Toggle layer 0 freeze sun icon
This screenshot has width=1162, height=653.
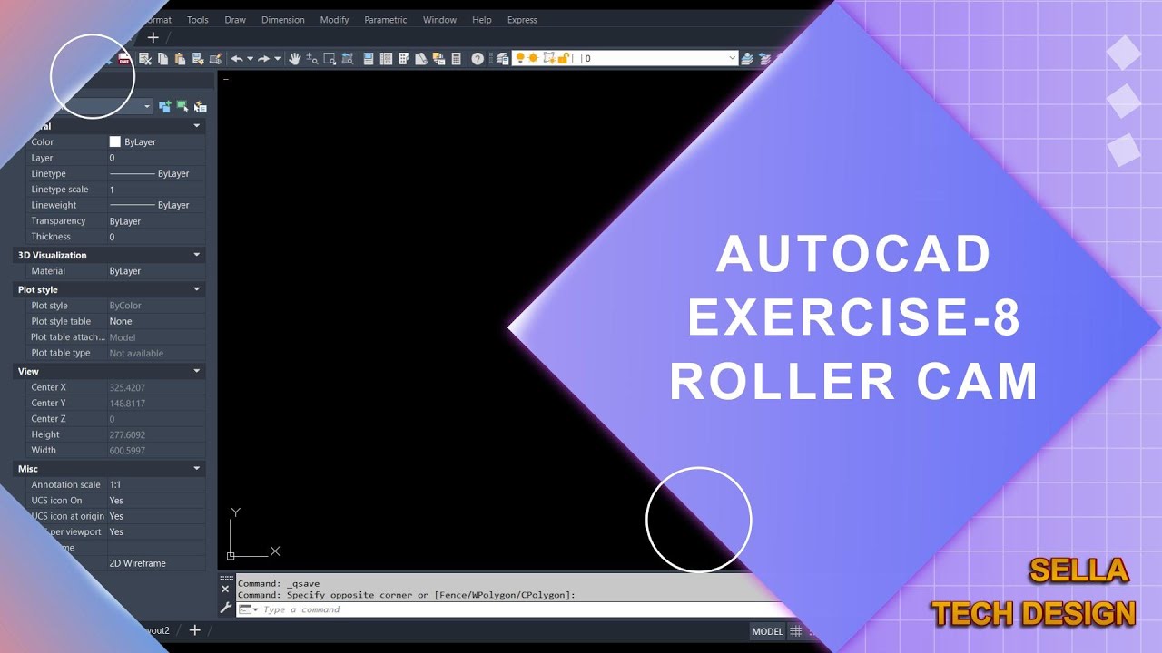[534, 58]
